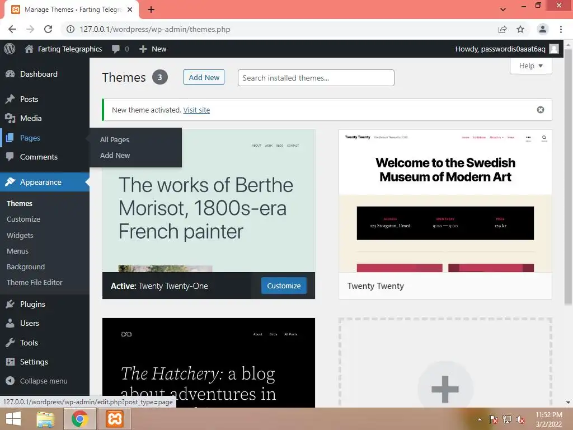This screenshot has width=573, height=430.
Task: Click the Comments speech bubble sidebar icon
Action: pyautogui.click(x=10, y=157)
